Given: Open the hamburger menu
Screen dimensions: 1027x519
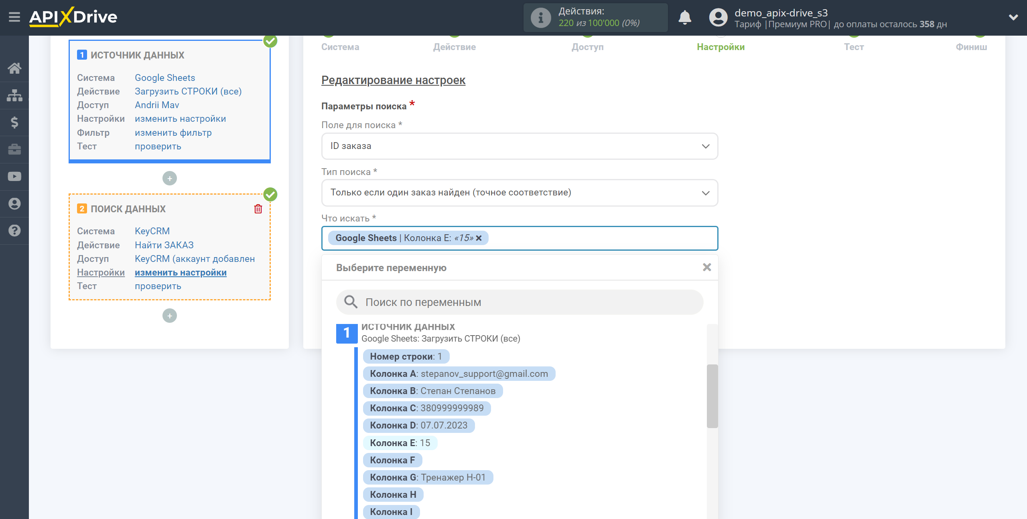Looking at the screenshot, I should [14, 17].
